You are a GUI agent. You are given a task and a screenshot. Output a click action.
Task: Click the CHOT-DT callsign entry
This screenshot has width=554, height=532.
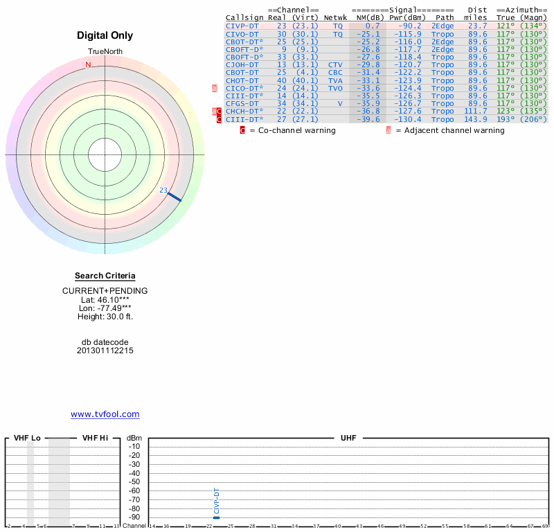(x=242, y=80)
